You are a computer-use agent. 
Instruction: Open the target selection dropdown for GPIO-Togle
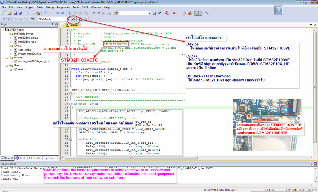[x=68, y=19]
